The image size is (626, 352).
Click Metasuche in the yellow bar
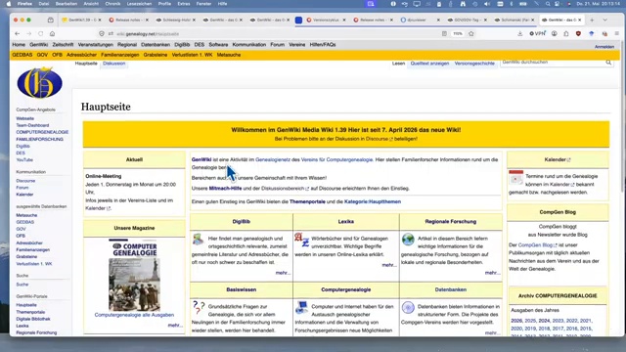[229, 55]
